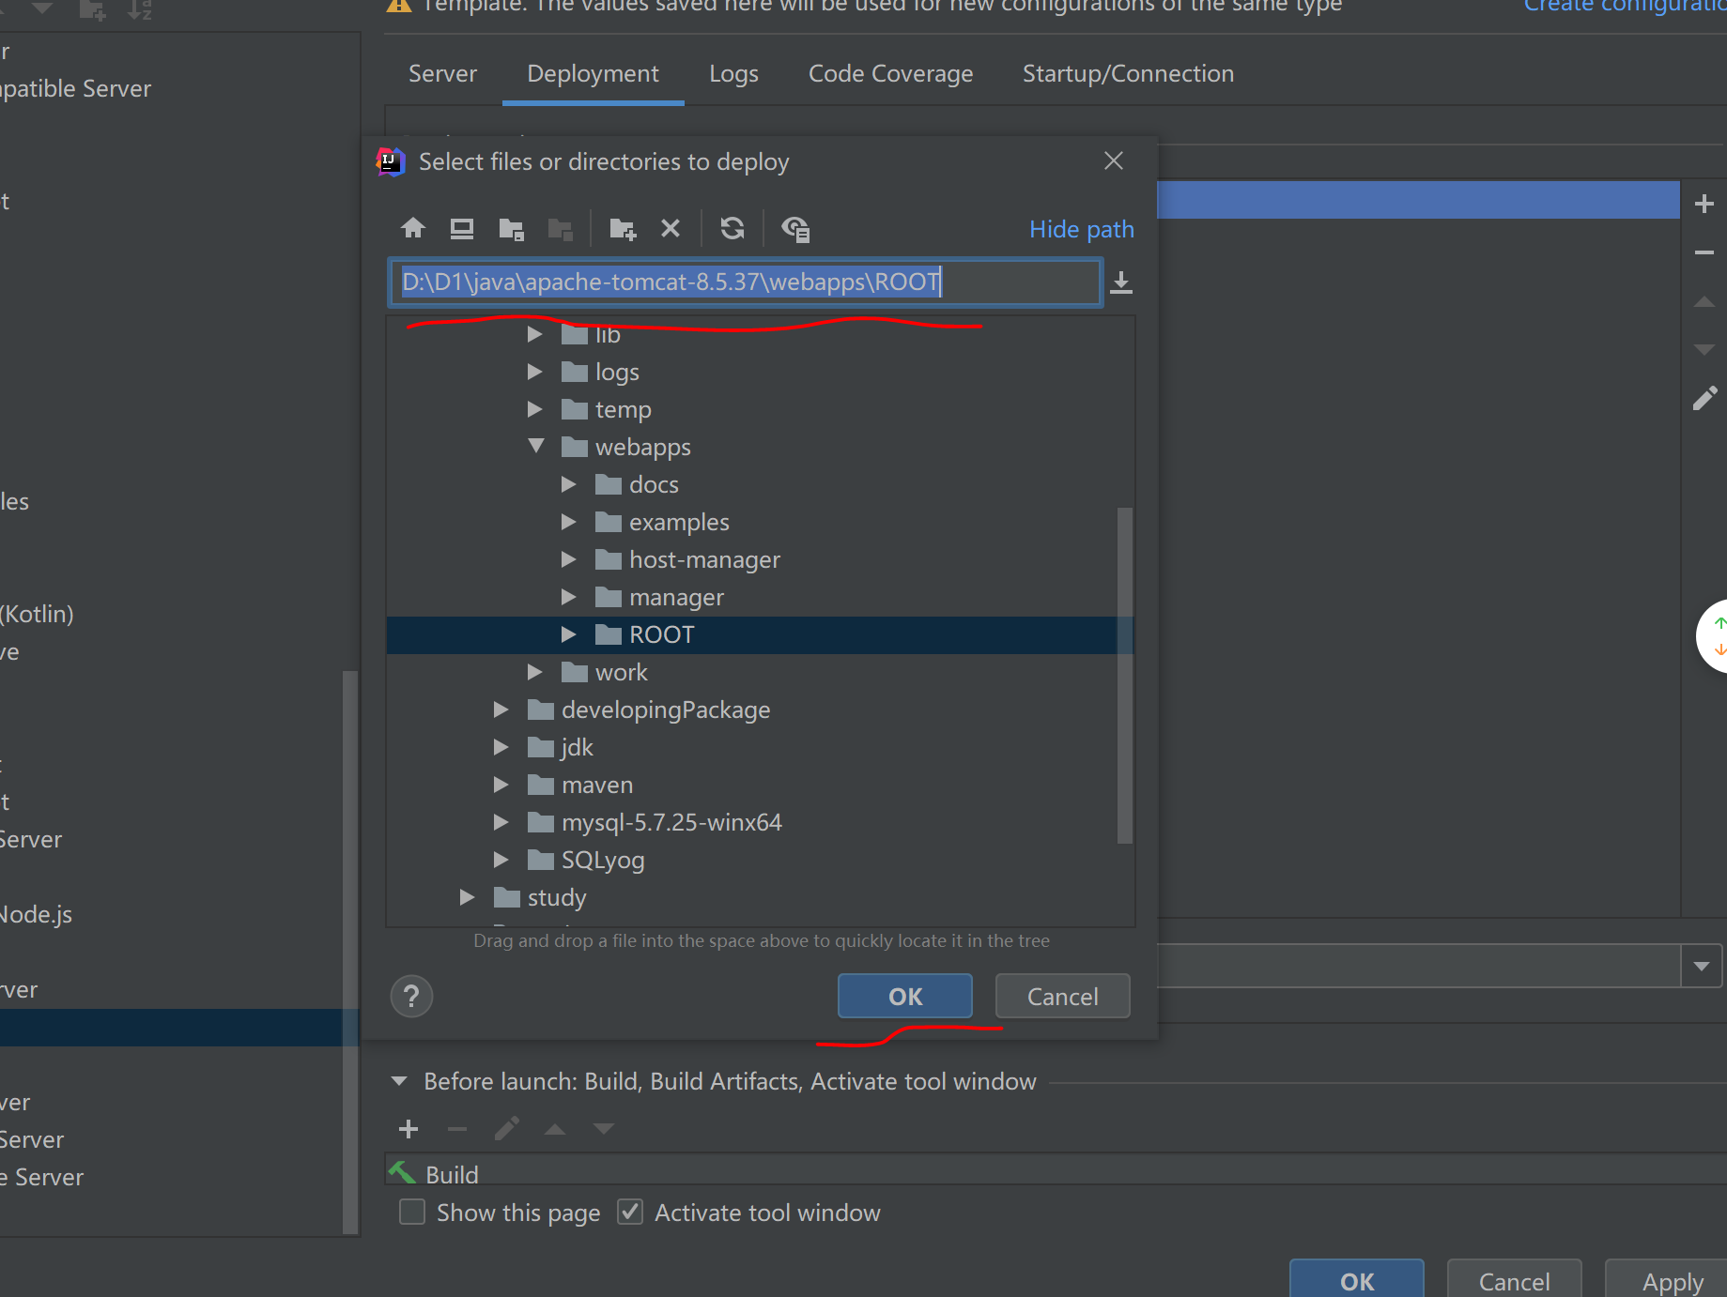Collapse the Before launch section
The height and width of the screenshot is (1297, 1727).
tap(399, 1081)
